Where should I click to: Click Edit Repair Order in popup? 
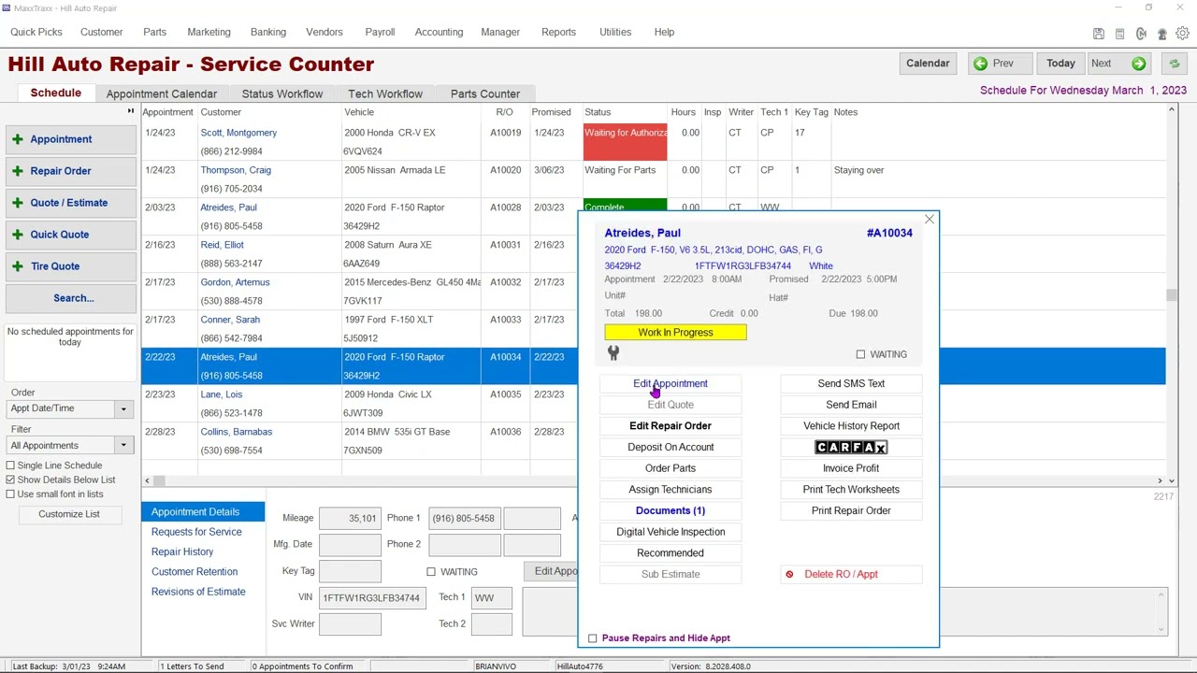tap(671, 426)
